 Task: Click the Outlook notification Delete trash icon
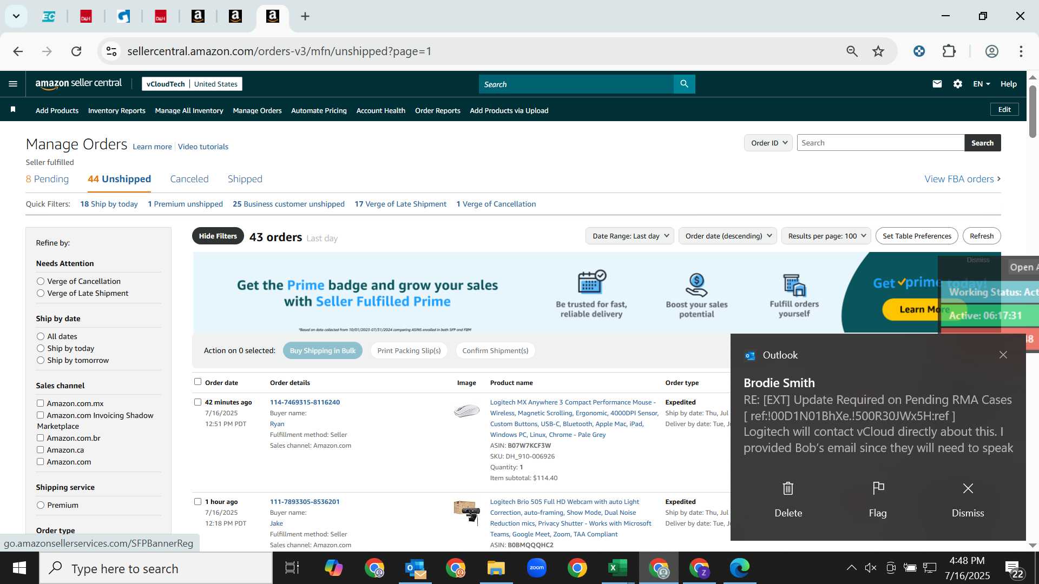point(788,488)
